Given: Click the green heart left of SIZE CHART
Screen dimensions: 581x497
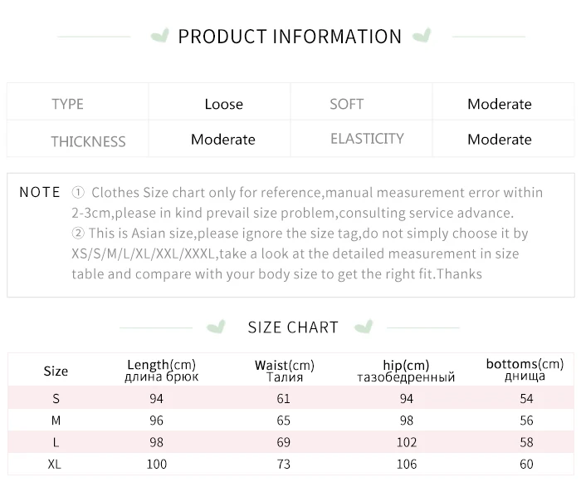Looking at the screenshot, I should click(x=216, y=327).
